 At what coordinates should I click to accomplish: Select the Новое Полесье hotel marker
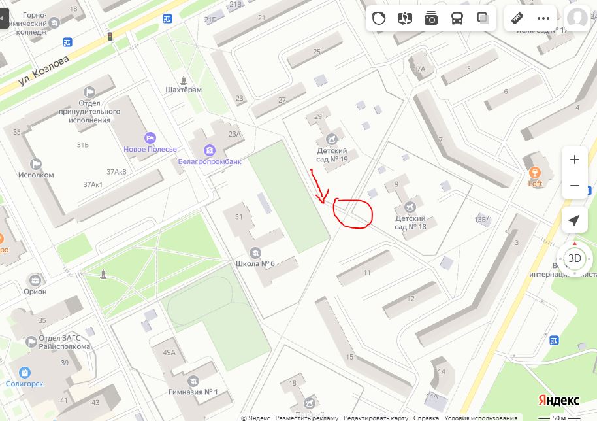click(x=150, y=137)
